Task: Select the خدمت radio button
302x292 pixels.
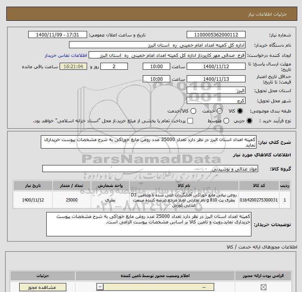Action: point(220,111)
